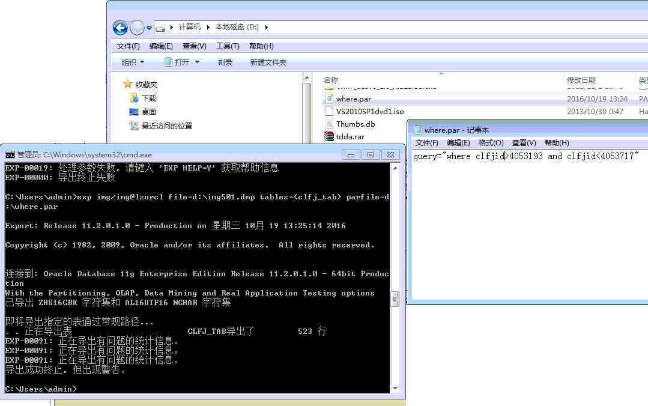Open Explorer 工具(T) menu
The image size is (648, 406).
pos(228,46)
